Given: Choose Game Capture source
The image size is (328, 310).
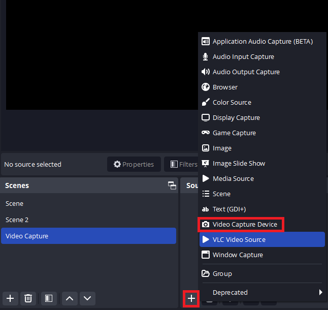Looking at the screenshot, I should tap(234, 133).
